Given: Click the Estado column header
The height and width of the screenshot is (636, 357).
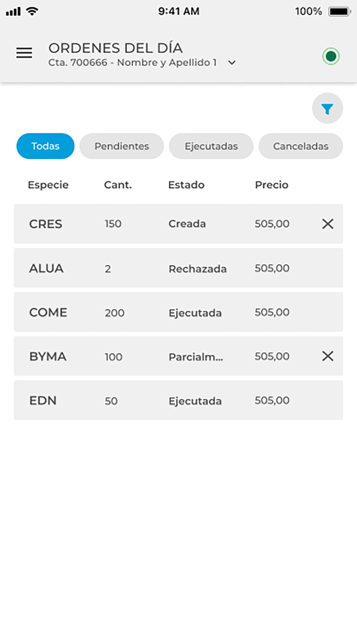Looking at the screenshot, I should pyautogui.click(x=186, y=185).
